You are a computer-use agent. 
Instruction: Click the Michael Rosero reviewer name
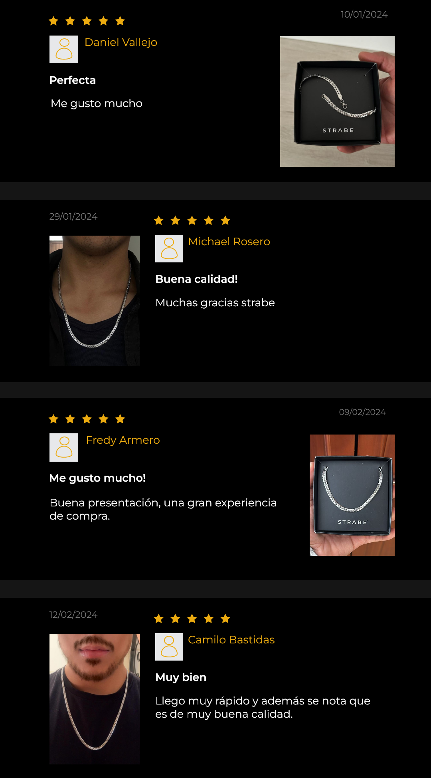point(229,242)
